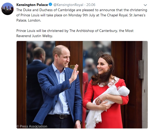Expand the tweet options chevron
149x130 pixels.
(145, 5)
